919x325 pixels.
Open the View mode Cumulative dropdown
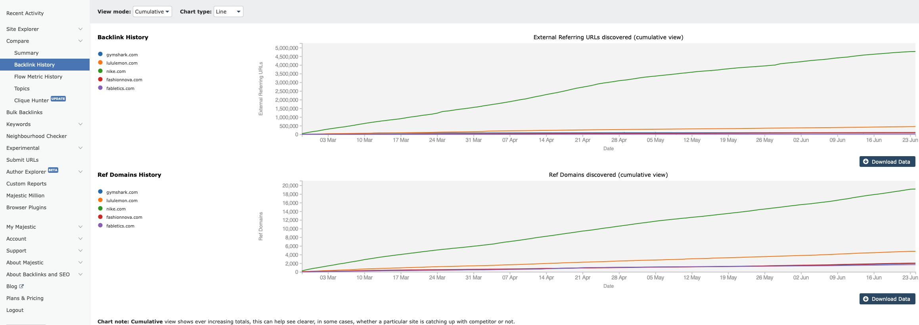[152, 11]
